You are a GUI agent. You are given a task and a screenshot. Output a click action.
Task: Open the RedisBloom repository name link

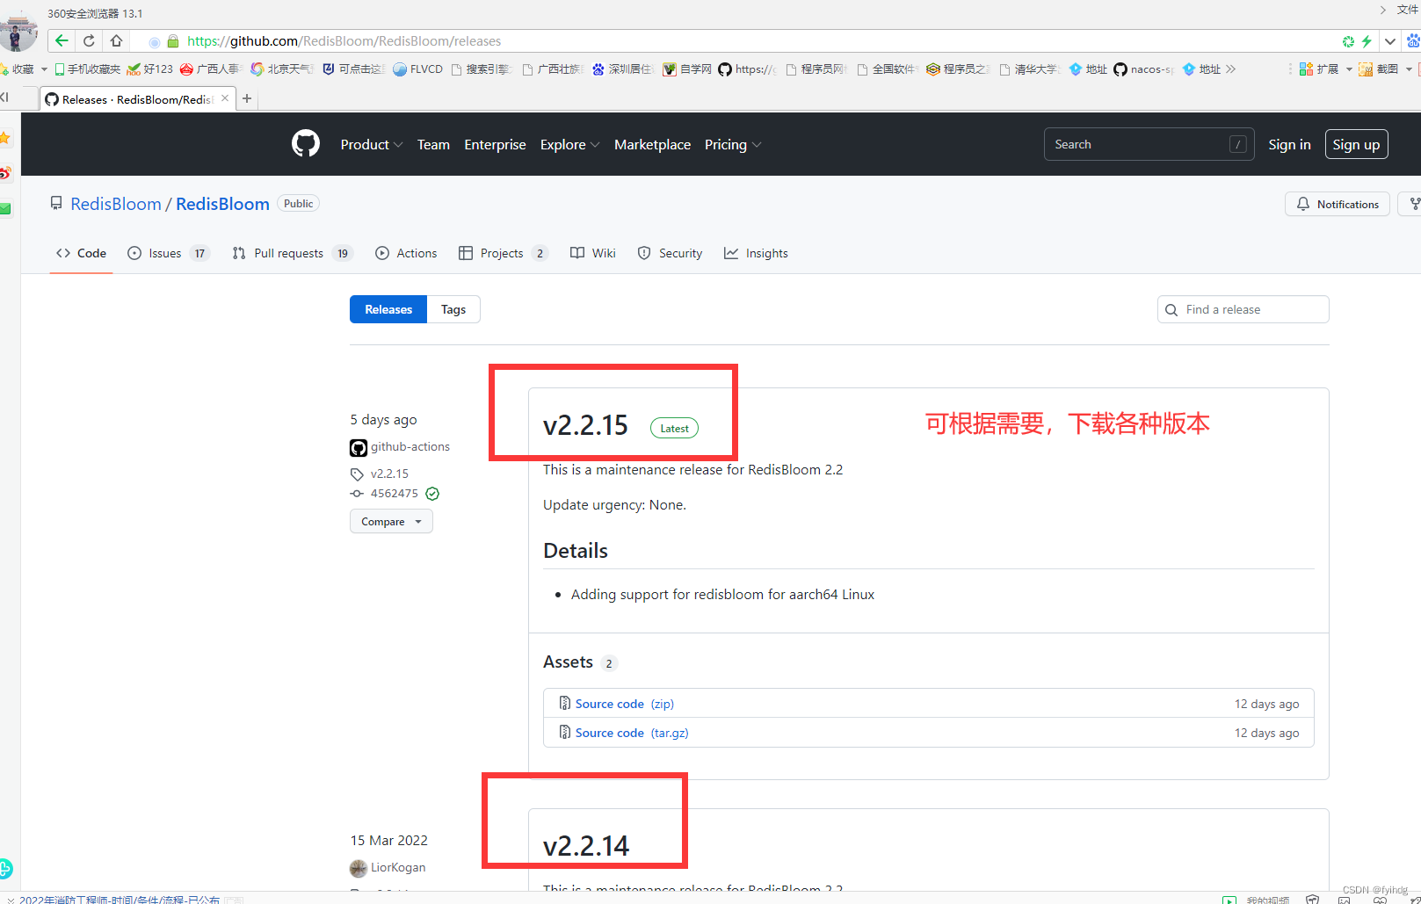coord(222,204)
